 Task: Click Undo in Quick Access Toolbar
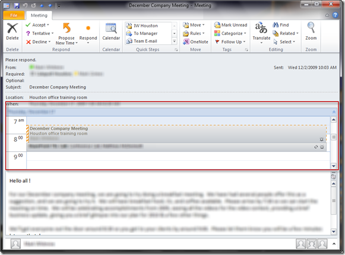coord(25,5)
